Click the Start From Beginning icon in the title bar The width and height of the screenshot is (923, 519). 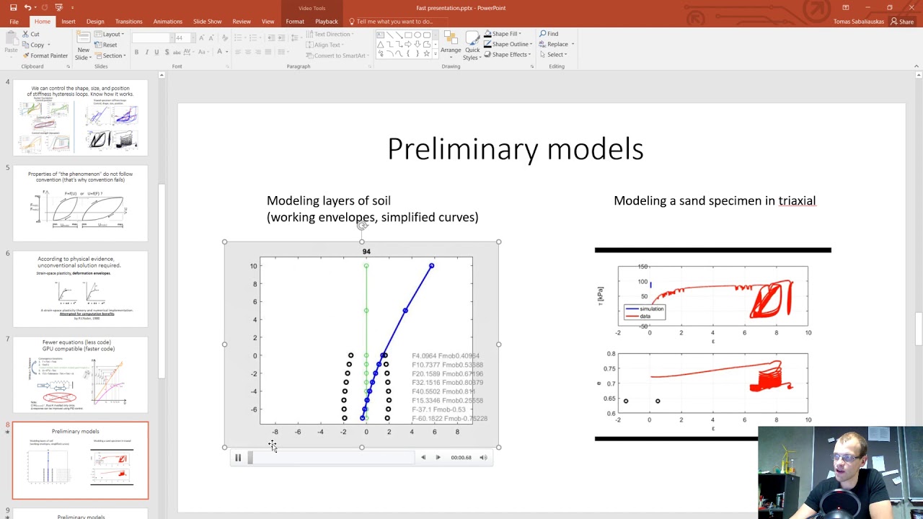tap(58, 7)
